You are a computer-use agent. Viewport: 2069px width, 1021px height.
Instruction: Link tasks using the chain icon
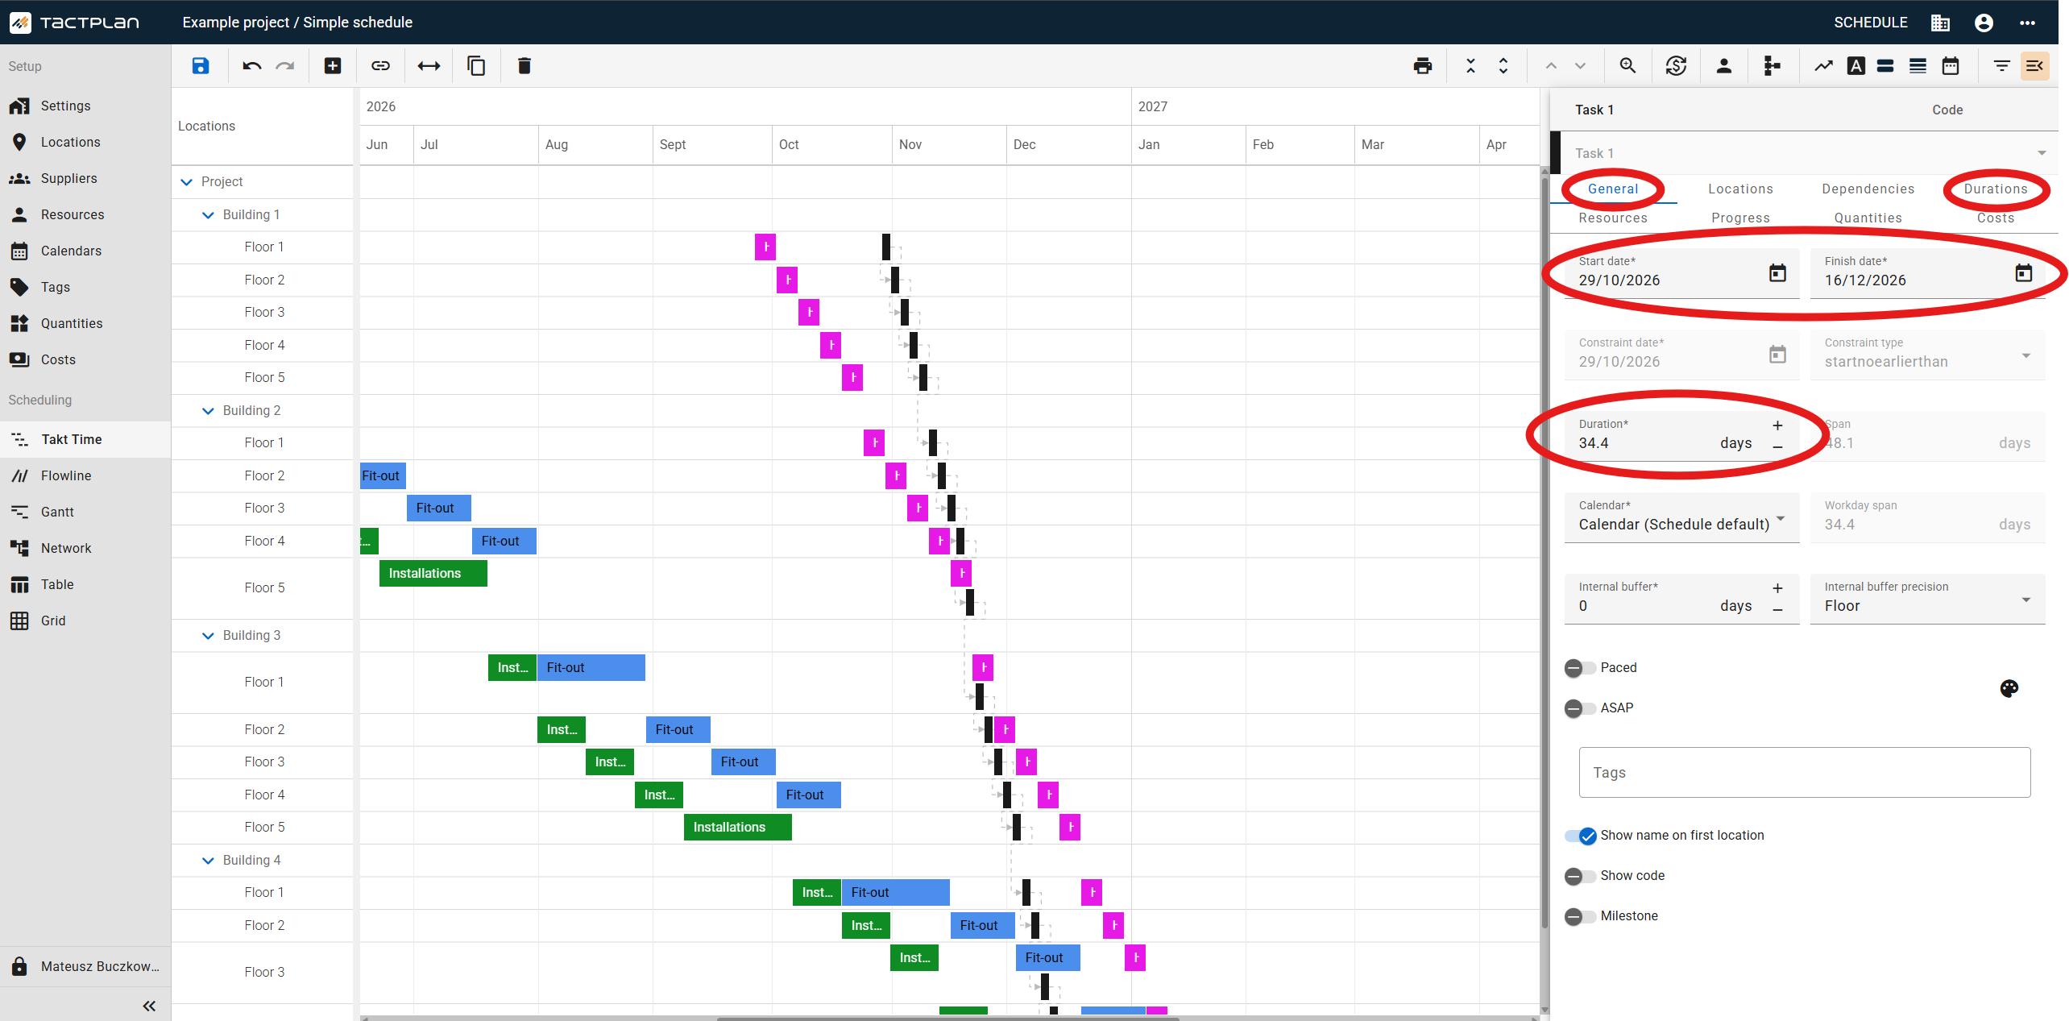(380, 66)
